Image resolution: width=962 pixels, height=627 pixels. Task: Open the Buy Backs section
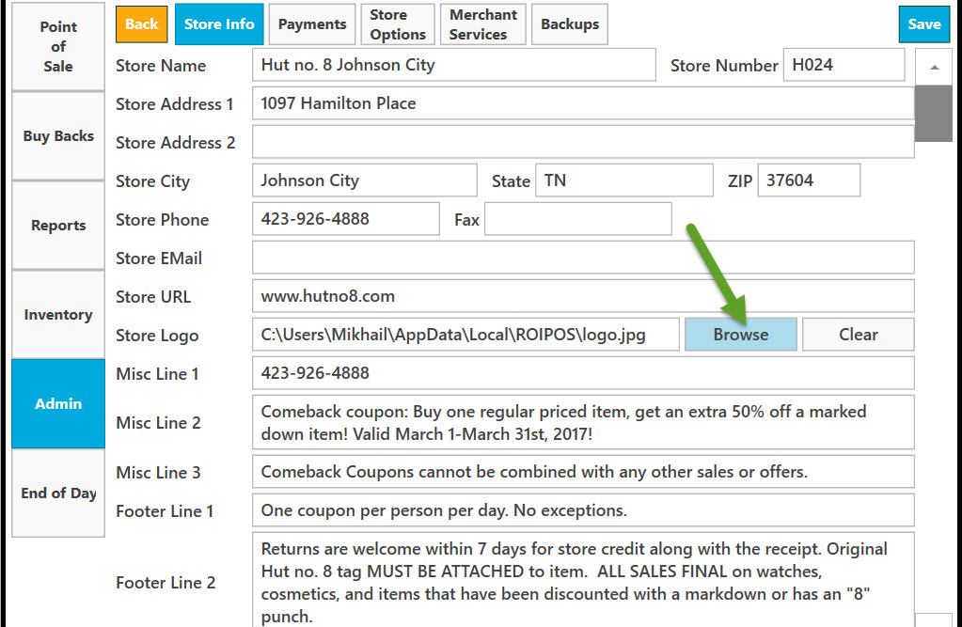tap(58, 136)
